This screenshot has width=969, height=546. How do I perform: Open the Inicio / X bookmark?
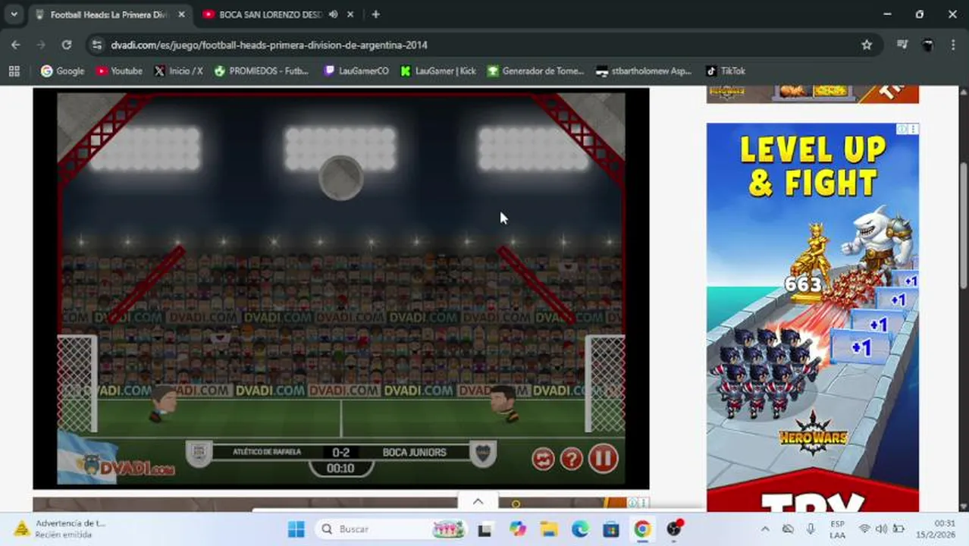[178, 71]
